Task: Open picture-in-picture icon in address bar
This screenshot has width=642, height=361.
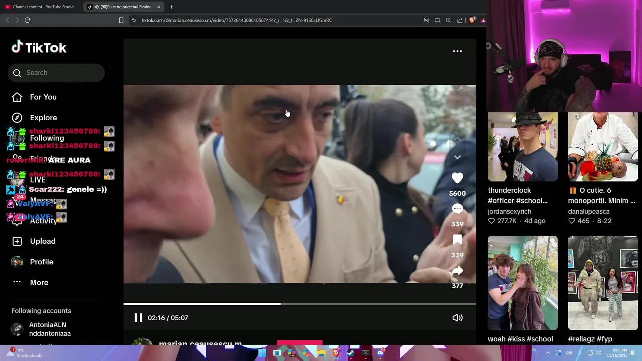Action: pos(437,20)
